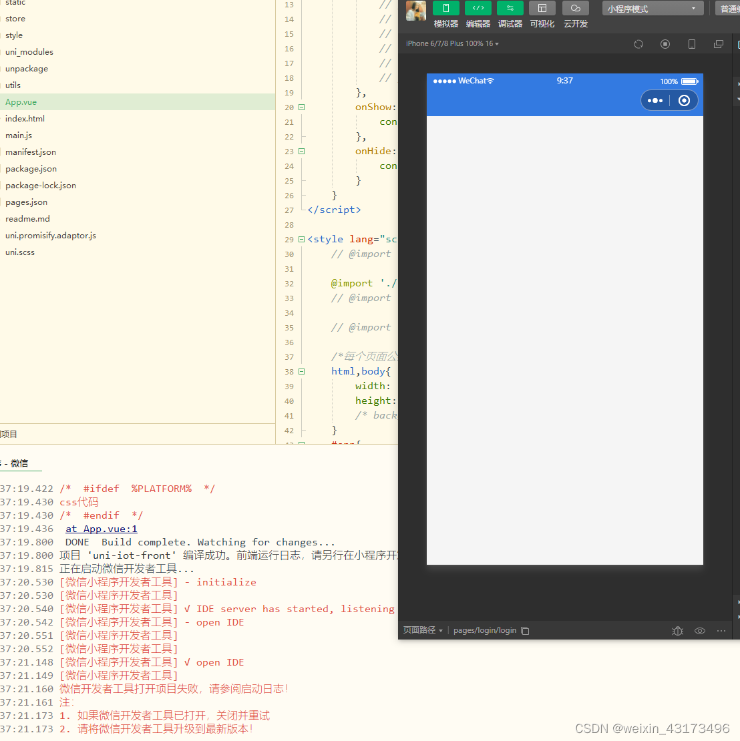
Task: Open the mini program capsule three-dots menu
Action: [655, 101]
